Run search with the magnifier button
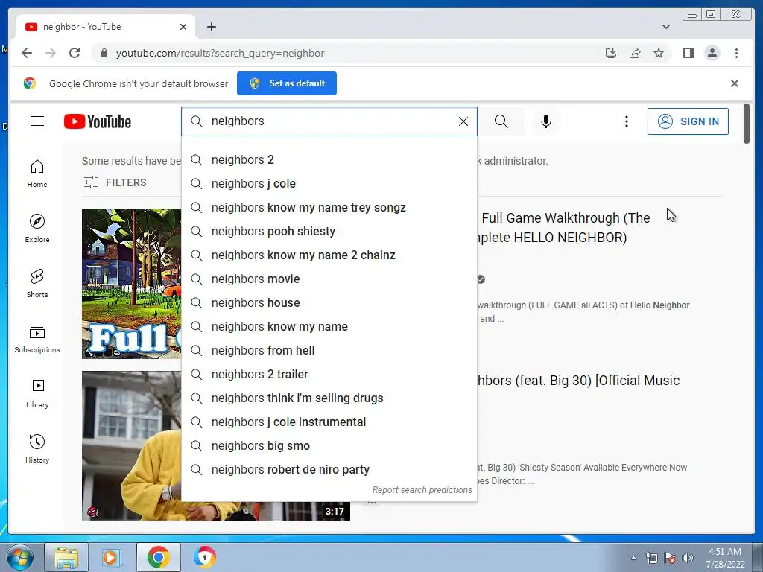Image resolution: width=763 pixels, height=572 pixels. 501,121
